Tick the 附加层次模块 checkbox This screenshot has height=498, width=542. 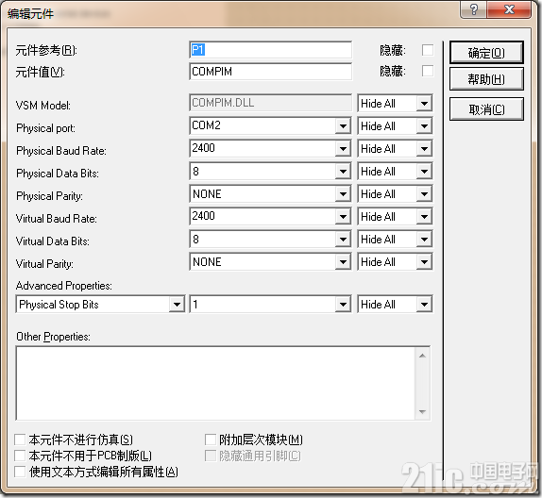tap(211, 440)
